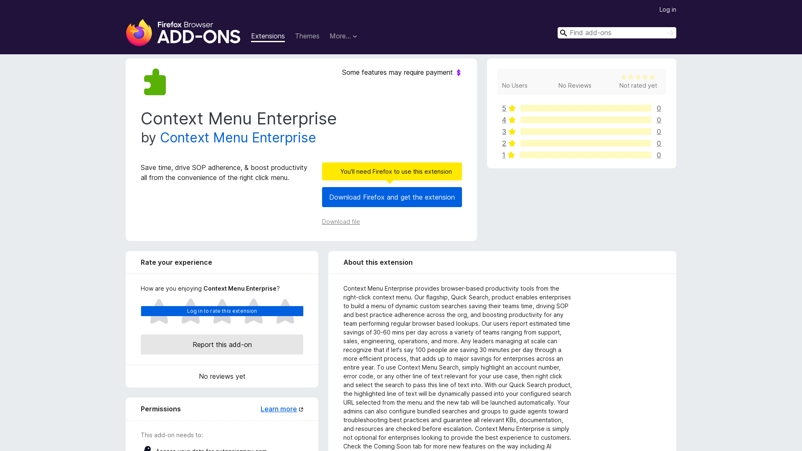Click the 'Permissions' heading
The height and width of the screenshot is (451, 802).
(161, 409)
